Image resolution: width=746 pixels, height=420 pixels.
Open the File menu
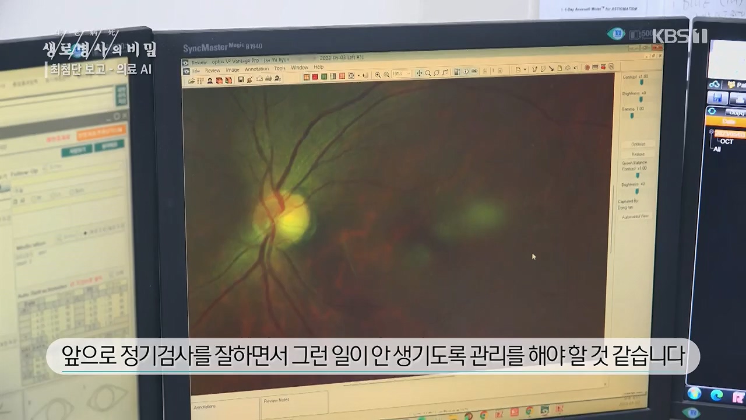click(196, 71)
